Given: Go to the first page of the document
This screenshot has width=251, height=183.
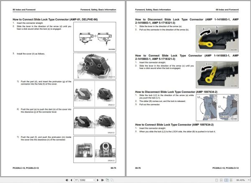Looking at the screenshot, I should (x=67, y=180).
